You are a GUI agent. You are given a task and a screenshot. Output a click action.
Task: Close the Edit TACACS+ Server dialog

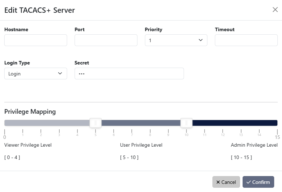[x=275, y=10]
